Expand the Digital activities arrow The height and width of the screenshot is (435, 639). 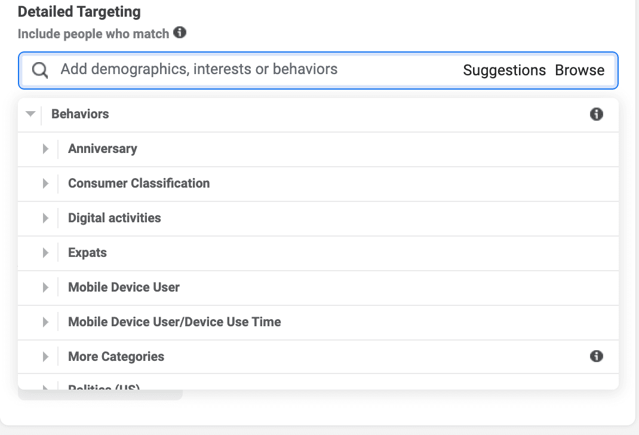click(45, 218)
